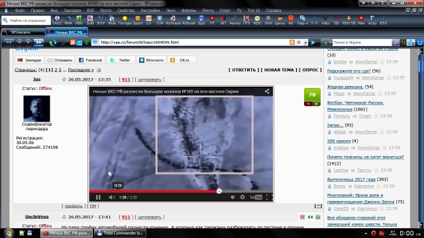Open the Справка menu

[273, 11]
